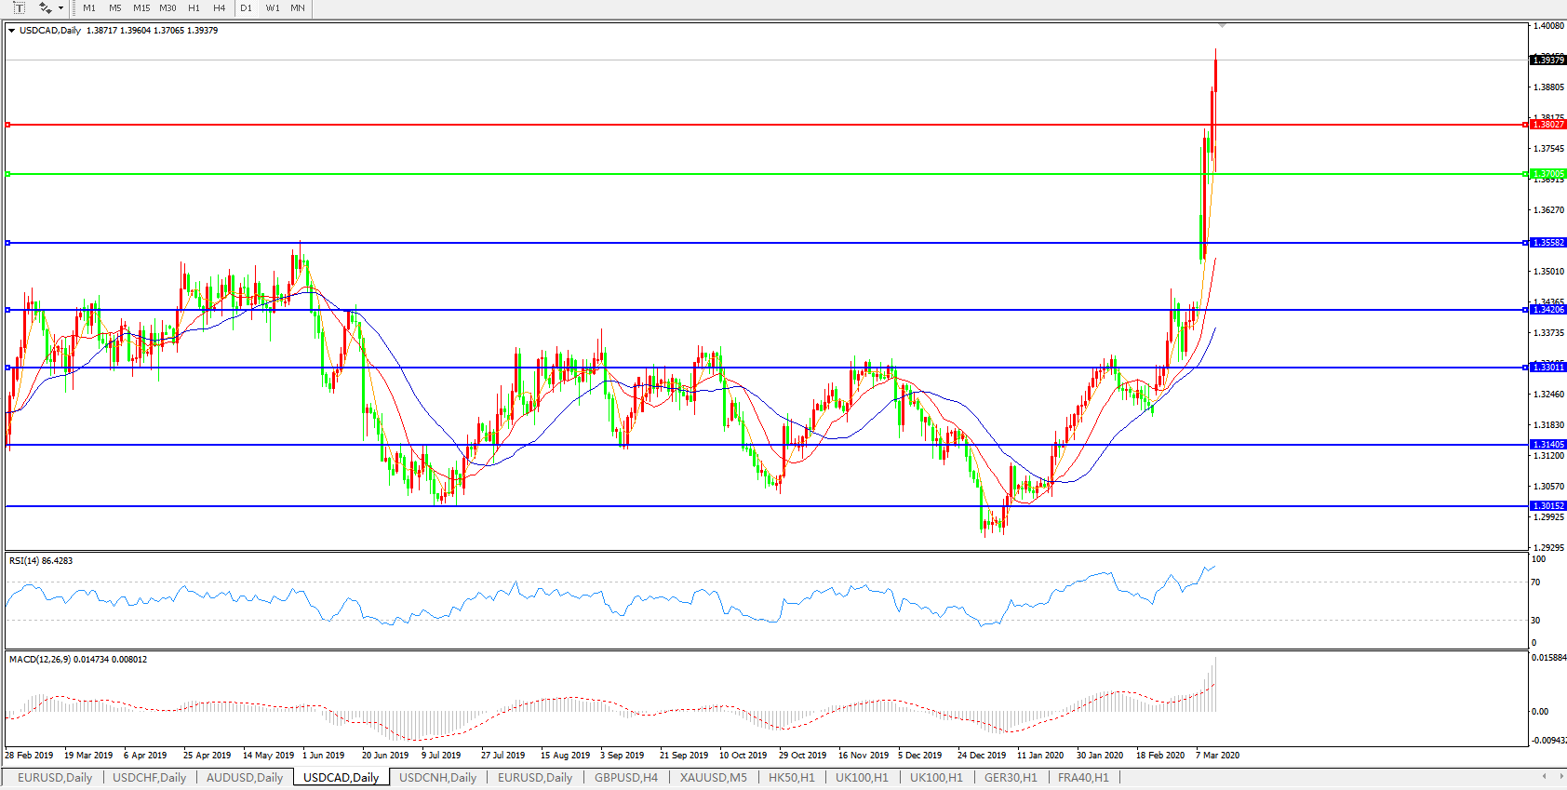Click the chart shift marker triangle
This screenshot has width=1567, height=790.
[1222, 25]
